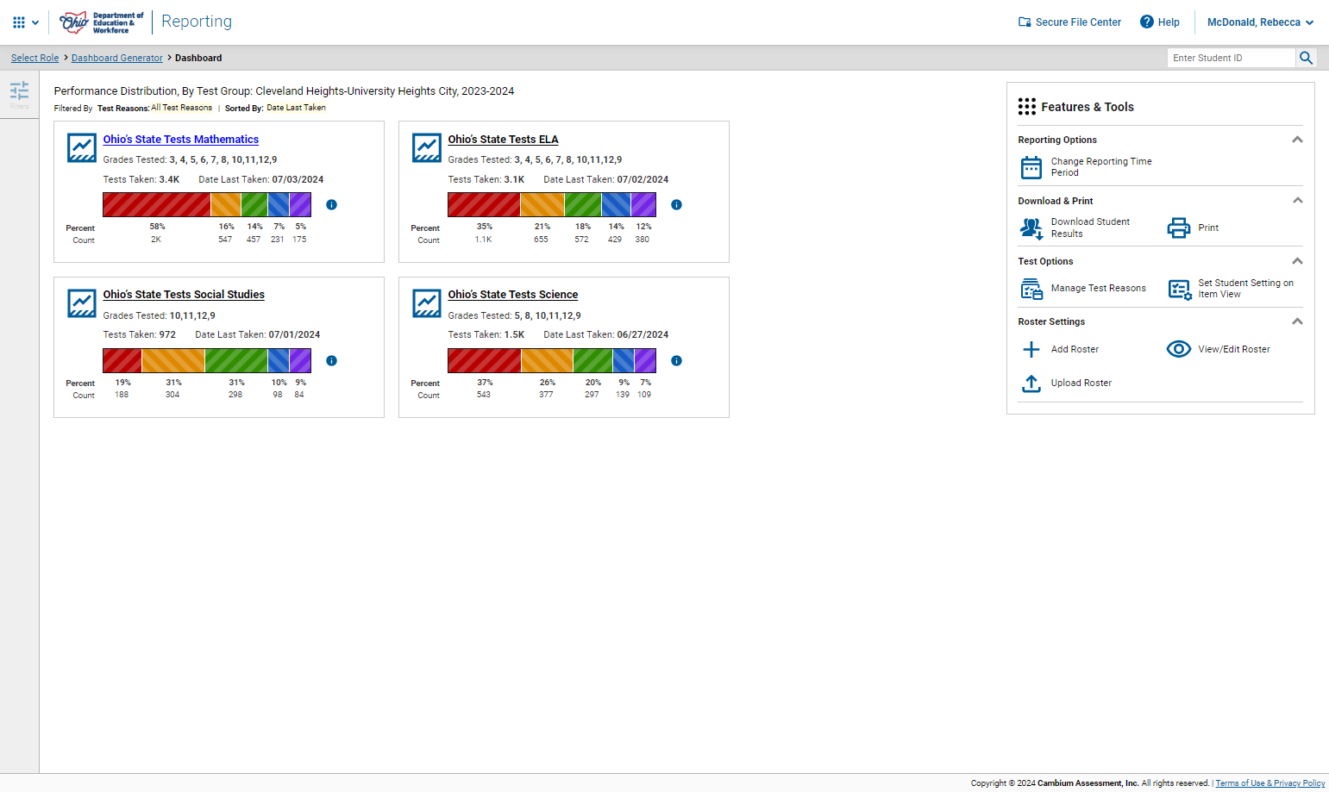The image size is (1329, 792).
Task: Open Terms of Use & Privacy Policy
Action: (x=1270, y=783)
